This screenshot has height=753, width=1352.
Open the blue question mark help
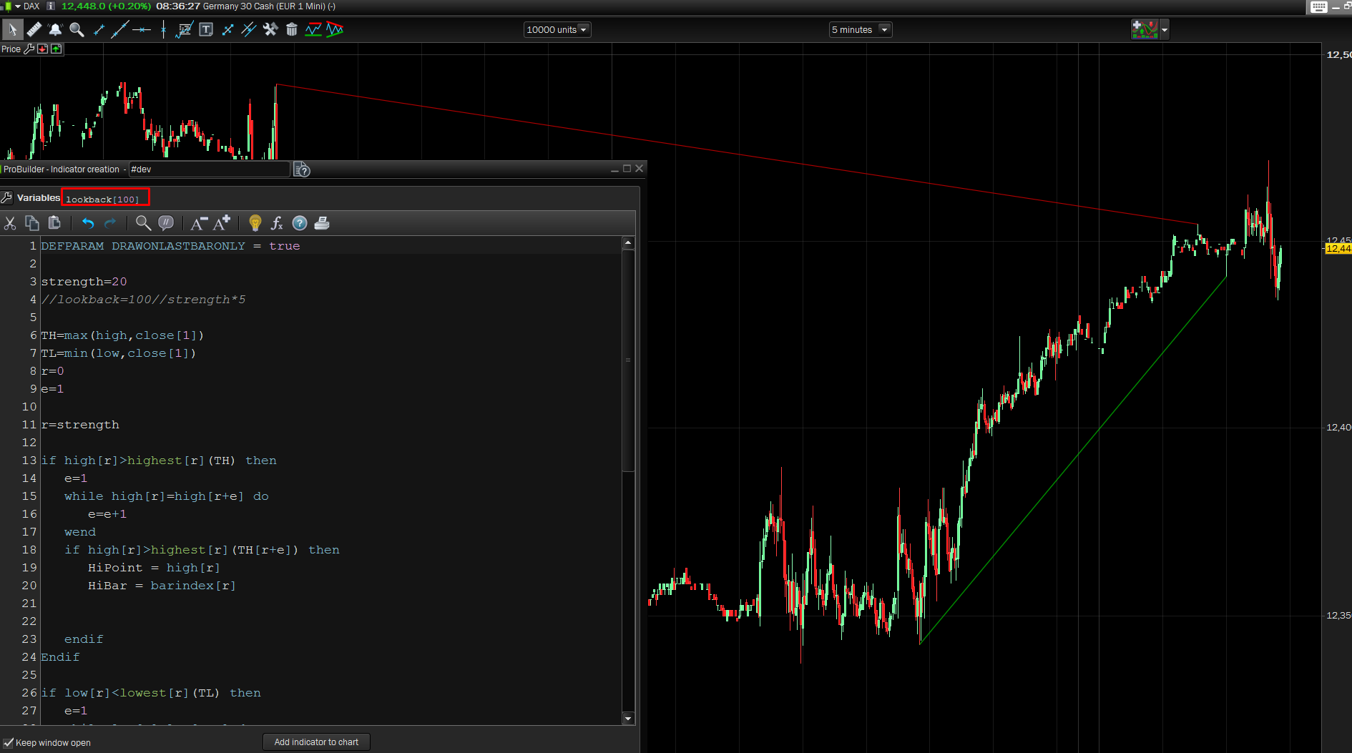300,223
